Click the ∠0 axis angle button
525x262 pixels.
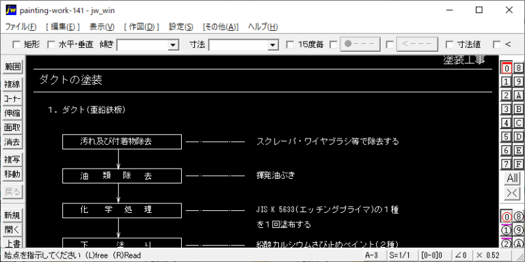461,255
